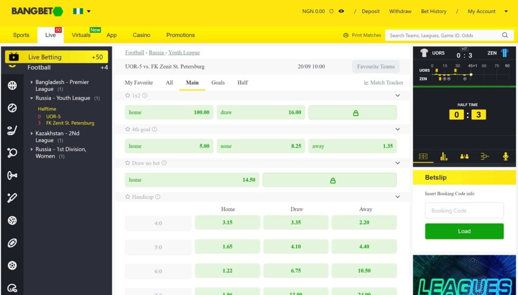
Task: Select 4th goal away odds 1.35
Action: click(352, 146)
